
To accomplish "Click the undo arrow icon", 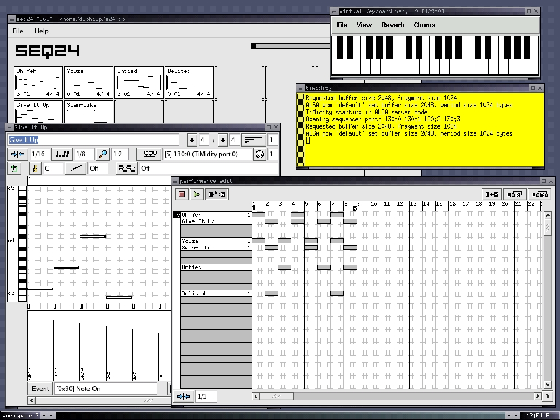I will click(x=14, y=168).
